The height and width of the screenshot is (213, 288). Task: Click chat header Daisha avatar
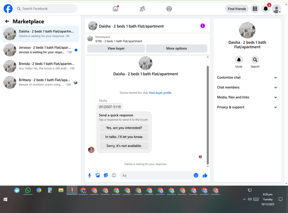(93, 26)
